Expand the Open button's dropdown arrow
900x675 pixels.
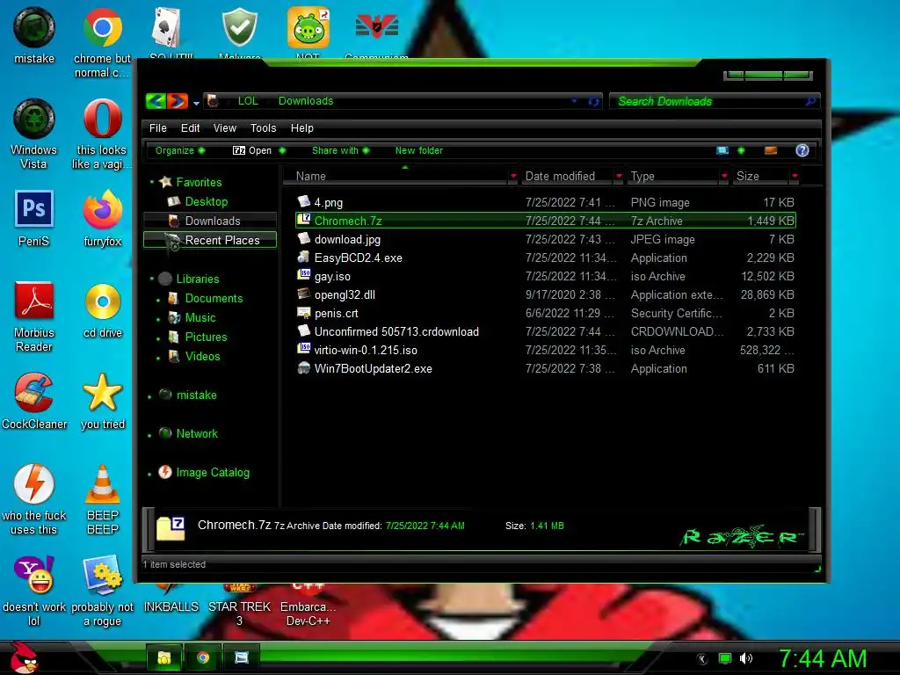282,150
